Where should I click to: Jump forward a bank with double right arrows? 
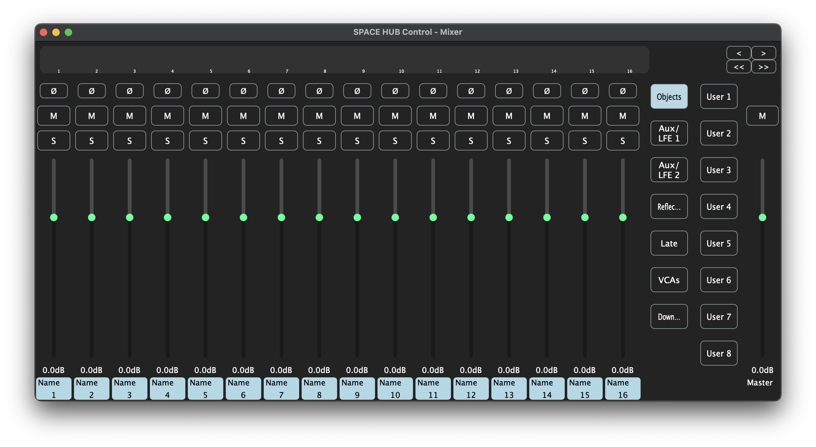[763, 67]
